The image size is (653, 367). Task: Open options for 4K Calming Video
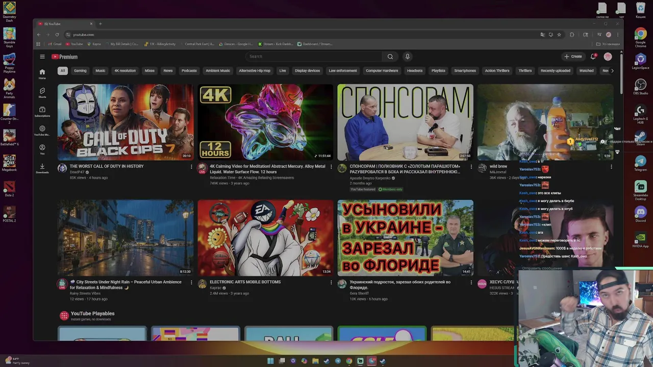pyautogui.click(x=331, y=167)
